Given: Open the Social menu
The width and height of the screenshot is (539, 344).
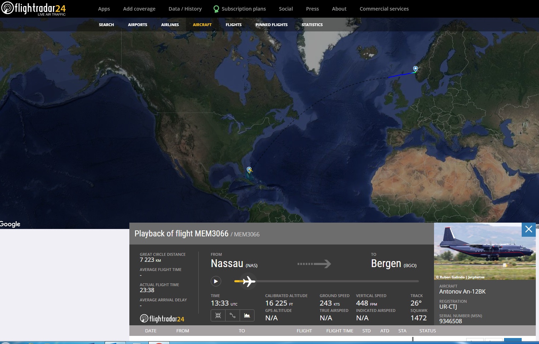Looking at the screenshot, I should (x=286, y=9).
